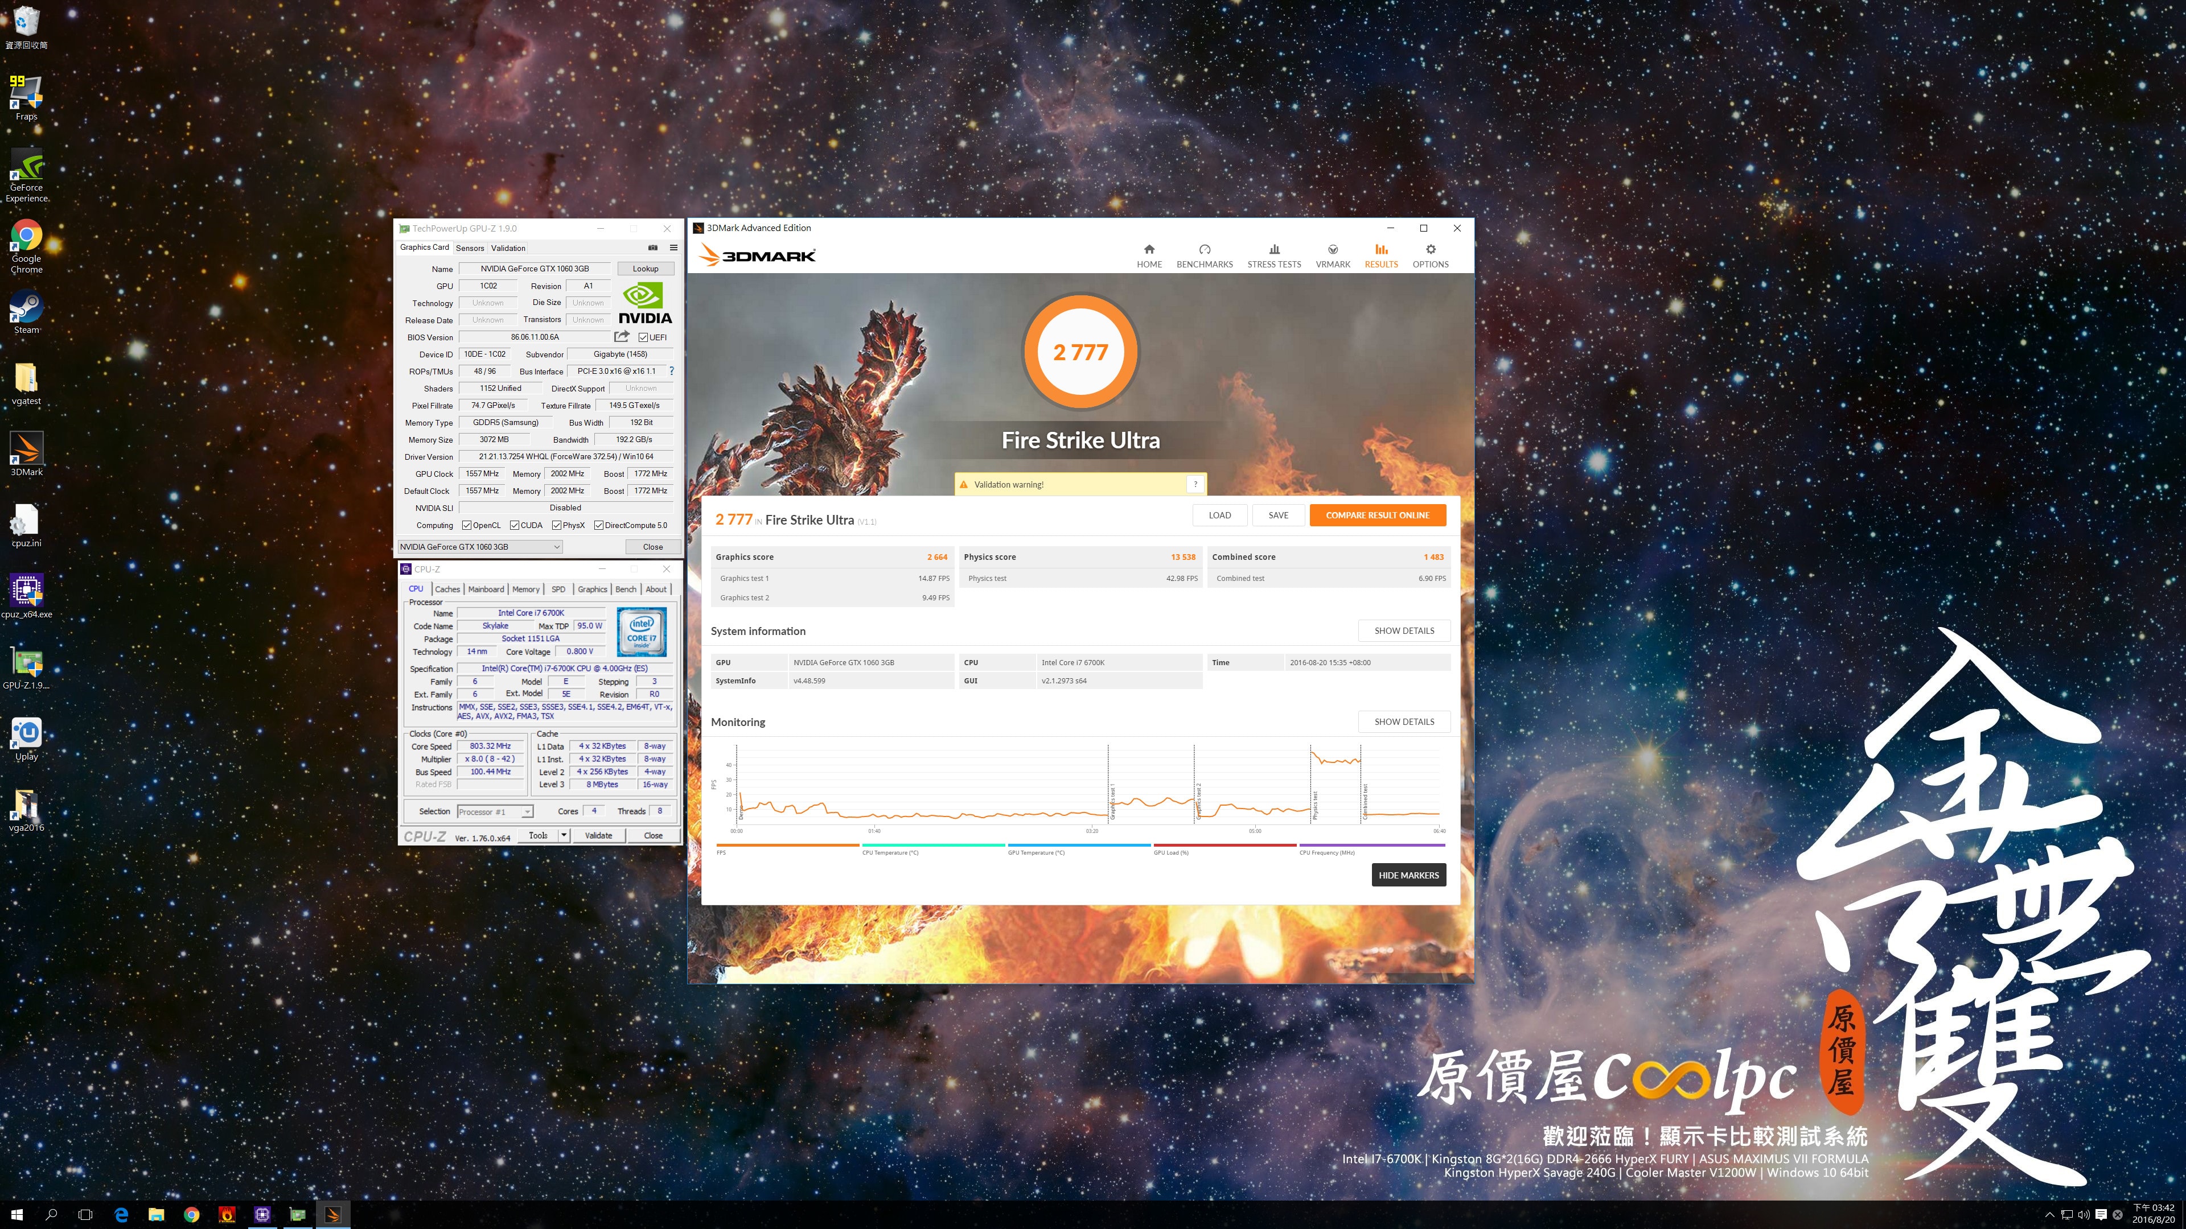This screenshot has width=2186, height=1229.
Task: Select the Uplay desktop shortcut
Action: (x=26, y=739)
